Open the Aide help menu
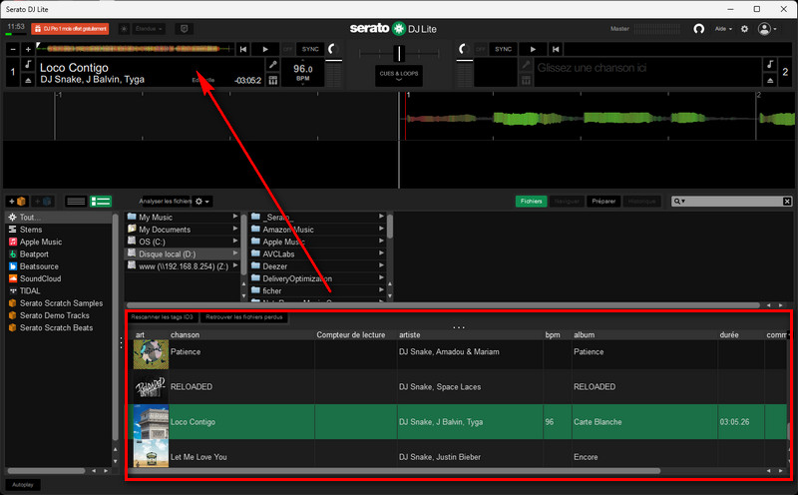This screenshot has height=495, width=798. tap(723, 29)
